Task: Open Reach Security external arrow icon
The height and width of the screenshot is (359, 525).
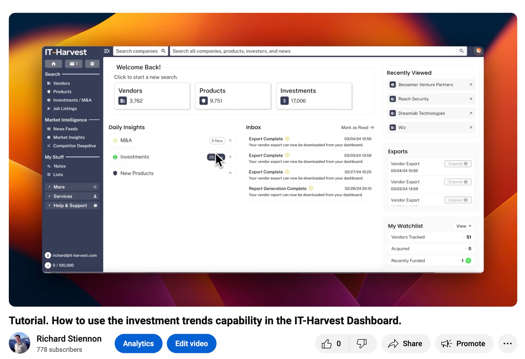Action: pos(471,99)
